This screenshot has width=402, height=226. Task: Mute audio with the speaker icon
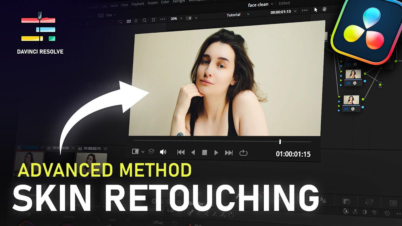pyautogui.click(x=163, y=152)
